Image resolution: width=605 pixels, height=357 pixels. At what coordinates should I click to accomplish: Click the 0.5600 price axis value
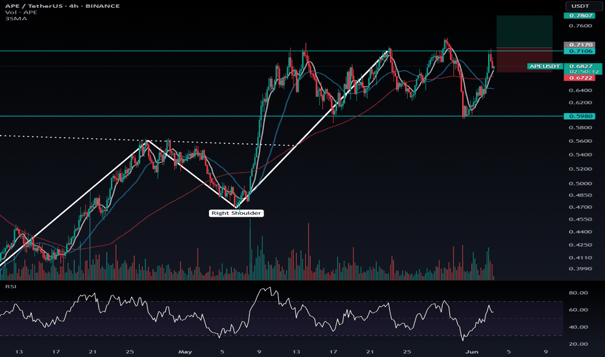pos(580,141)
